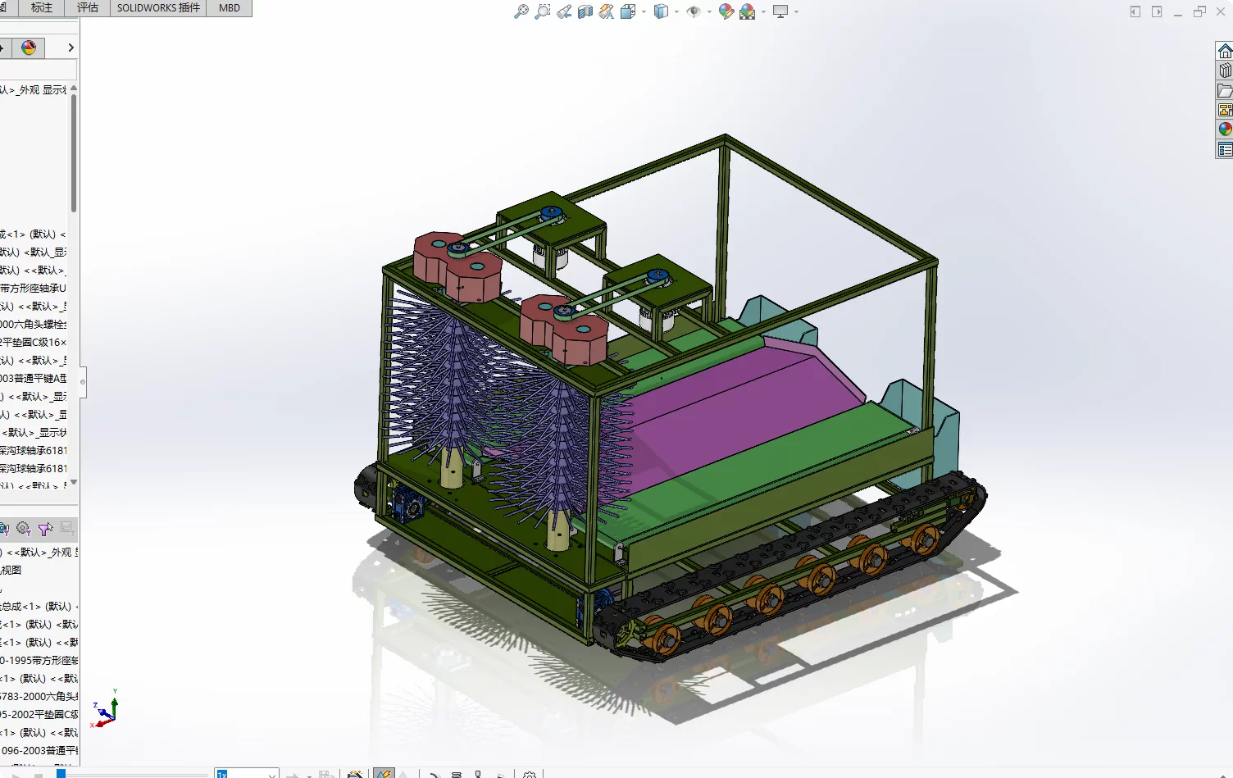Click the View Orientation cube icon
The width and height of the screenshot is (1233, 778).
coord(628,11)
